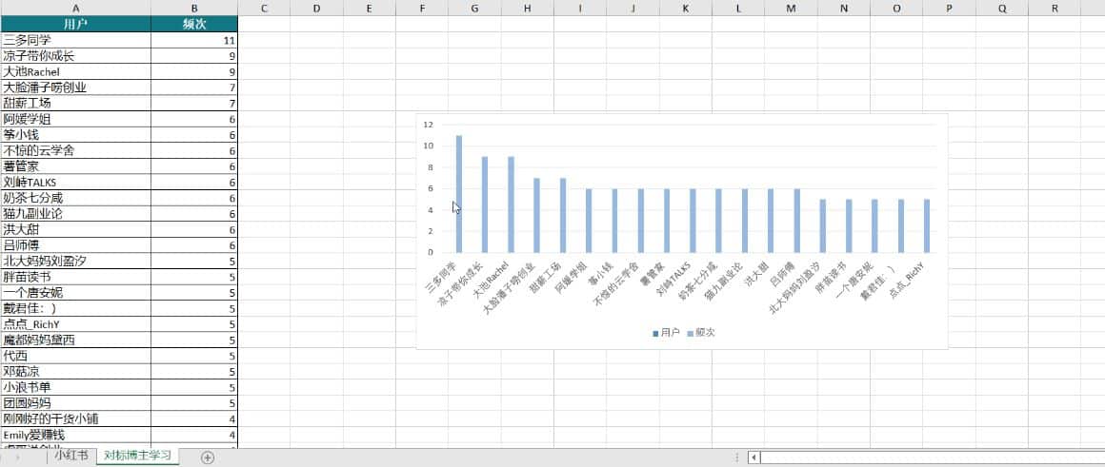Select the cell containing 三多同学
This screenshot has width=1105, height=467.
(x=75, y=40)
